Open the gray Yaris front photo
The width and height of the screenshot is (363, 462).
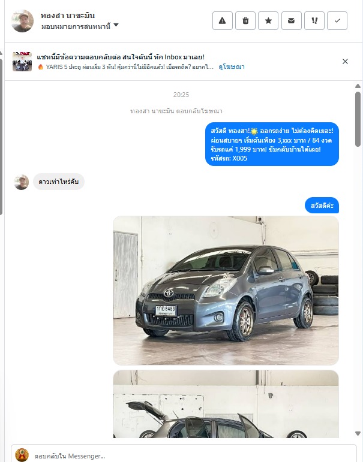coord(226,291)
